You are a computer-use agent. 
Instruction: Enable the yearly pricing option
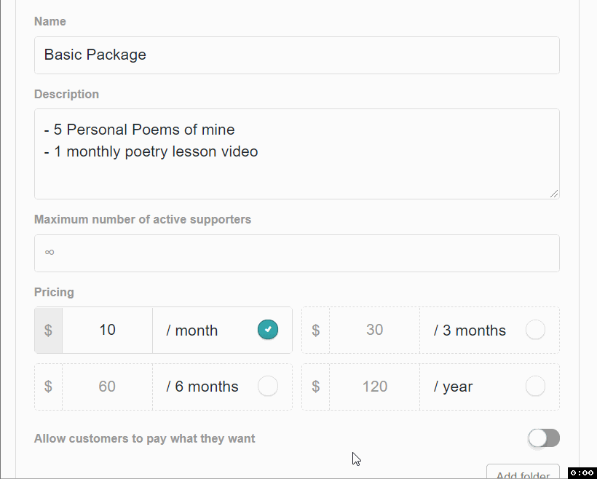click(x=535, y=386)
